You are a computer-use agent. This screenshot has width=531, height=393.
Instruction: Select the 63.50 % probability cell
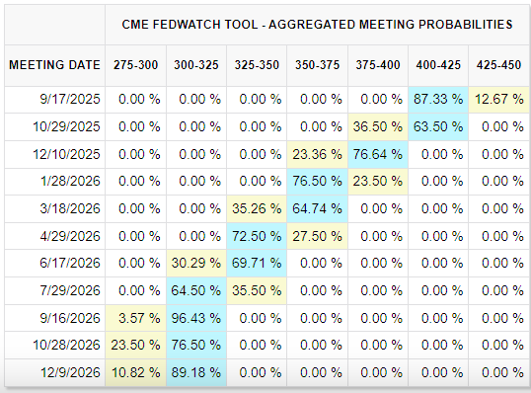(x=438, y=126)
